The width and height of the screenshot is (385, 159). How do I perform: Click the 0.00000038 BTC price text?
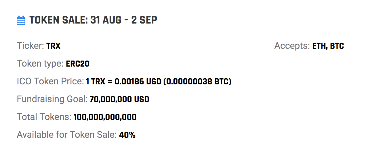coord(197,82)
